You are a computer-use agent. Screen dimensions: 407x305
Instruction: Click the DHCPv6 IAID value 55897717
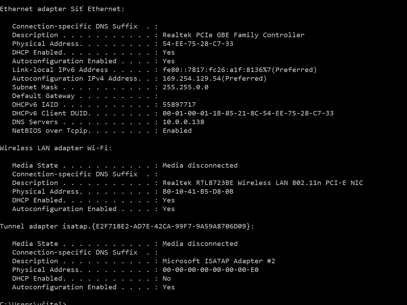point(179,105)
